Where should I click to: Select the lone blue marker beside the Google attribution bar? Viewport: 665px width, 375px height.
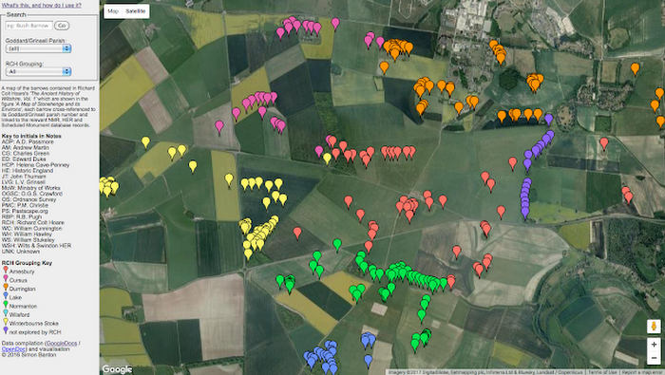pos(369,361)
